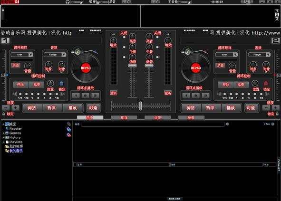The width and height of the screenshot is (281, 201).
Task: Toggle the blue loop lock icon on deck 1
Action: pos(61,83)
